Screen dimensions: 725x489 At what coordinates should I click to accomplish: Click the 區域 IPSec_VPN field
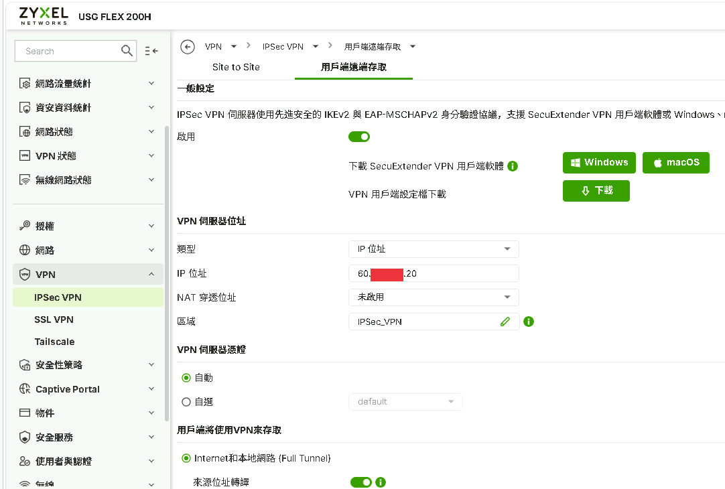click(434, 322)
